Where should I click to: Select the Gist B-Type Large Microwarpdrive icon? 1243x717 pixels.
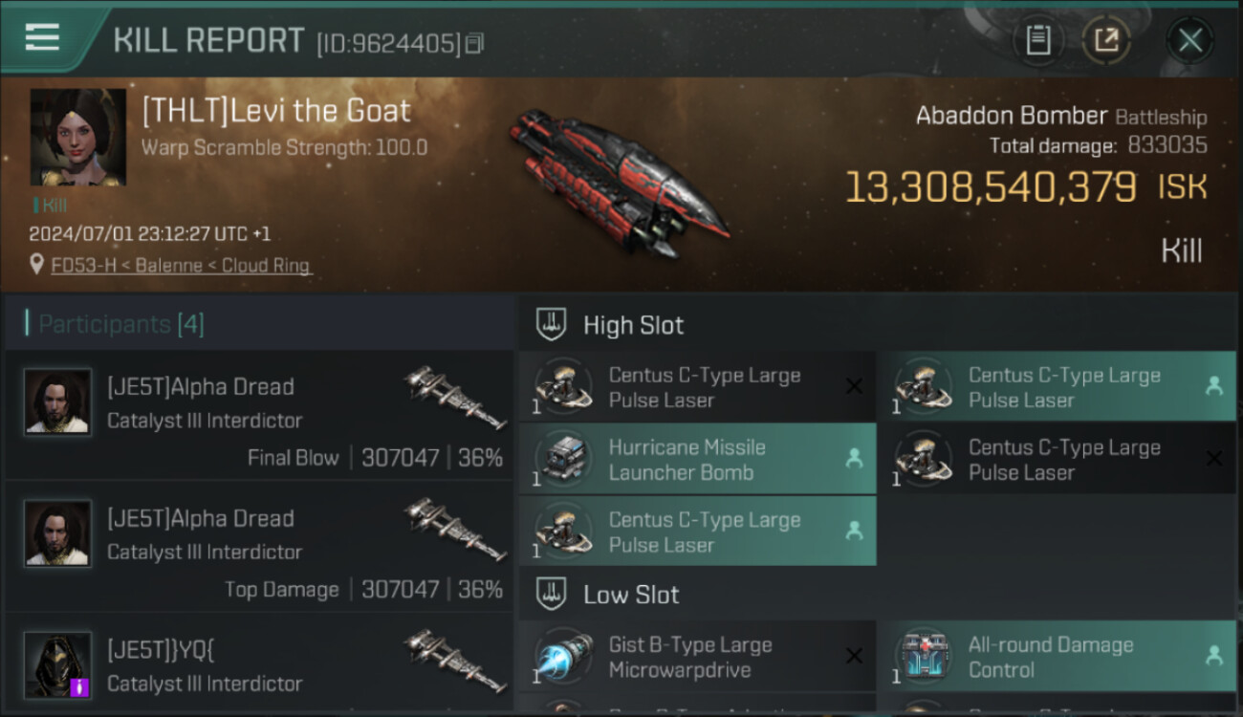tap(563, 658)
